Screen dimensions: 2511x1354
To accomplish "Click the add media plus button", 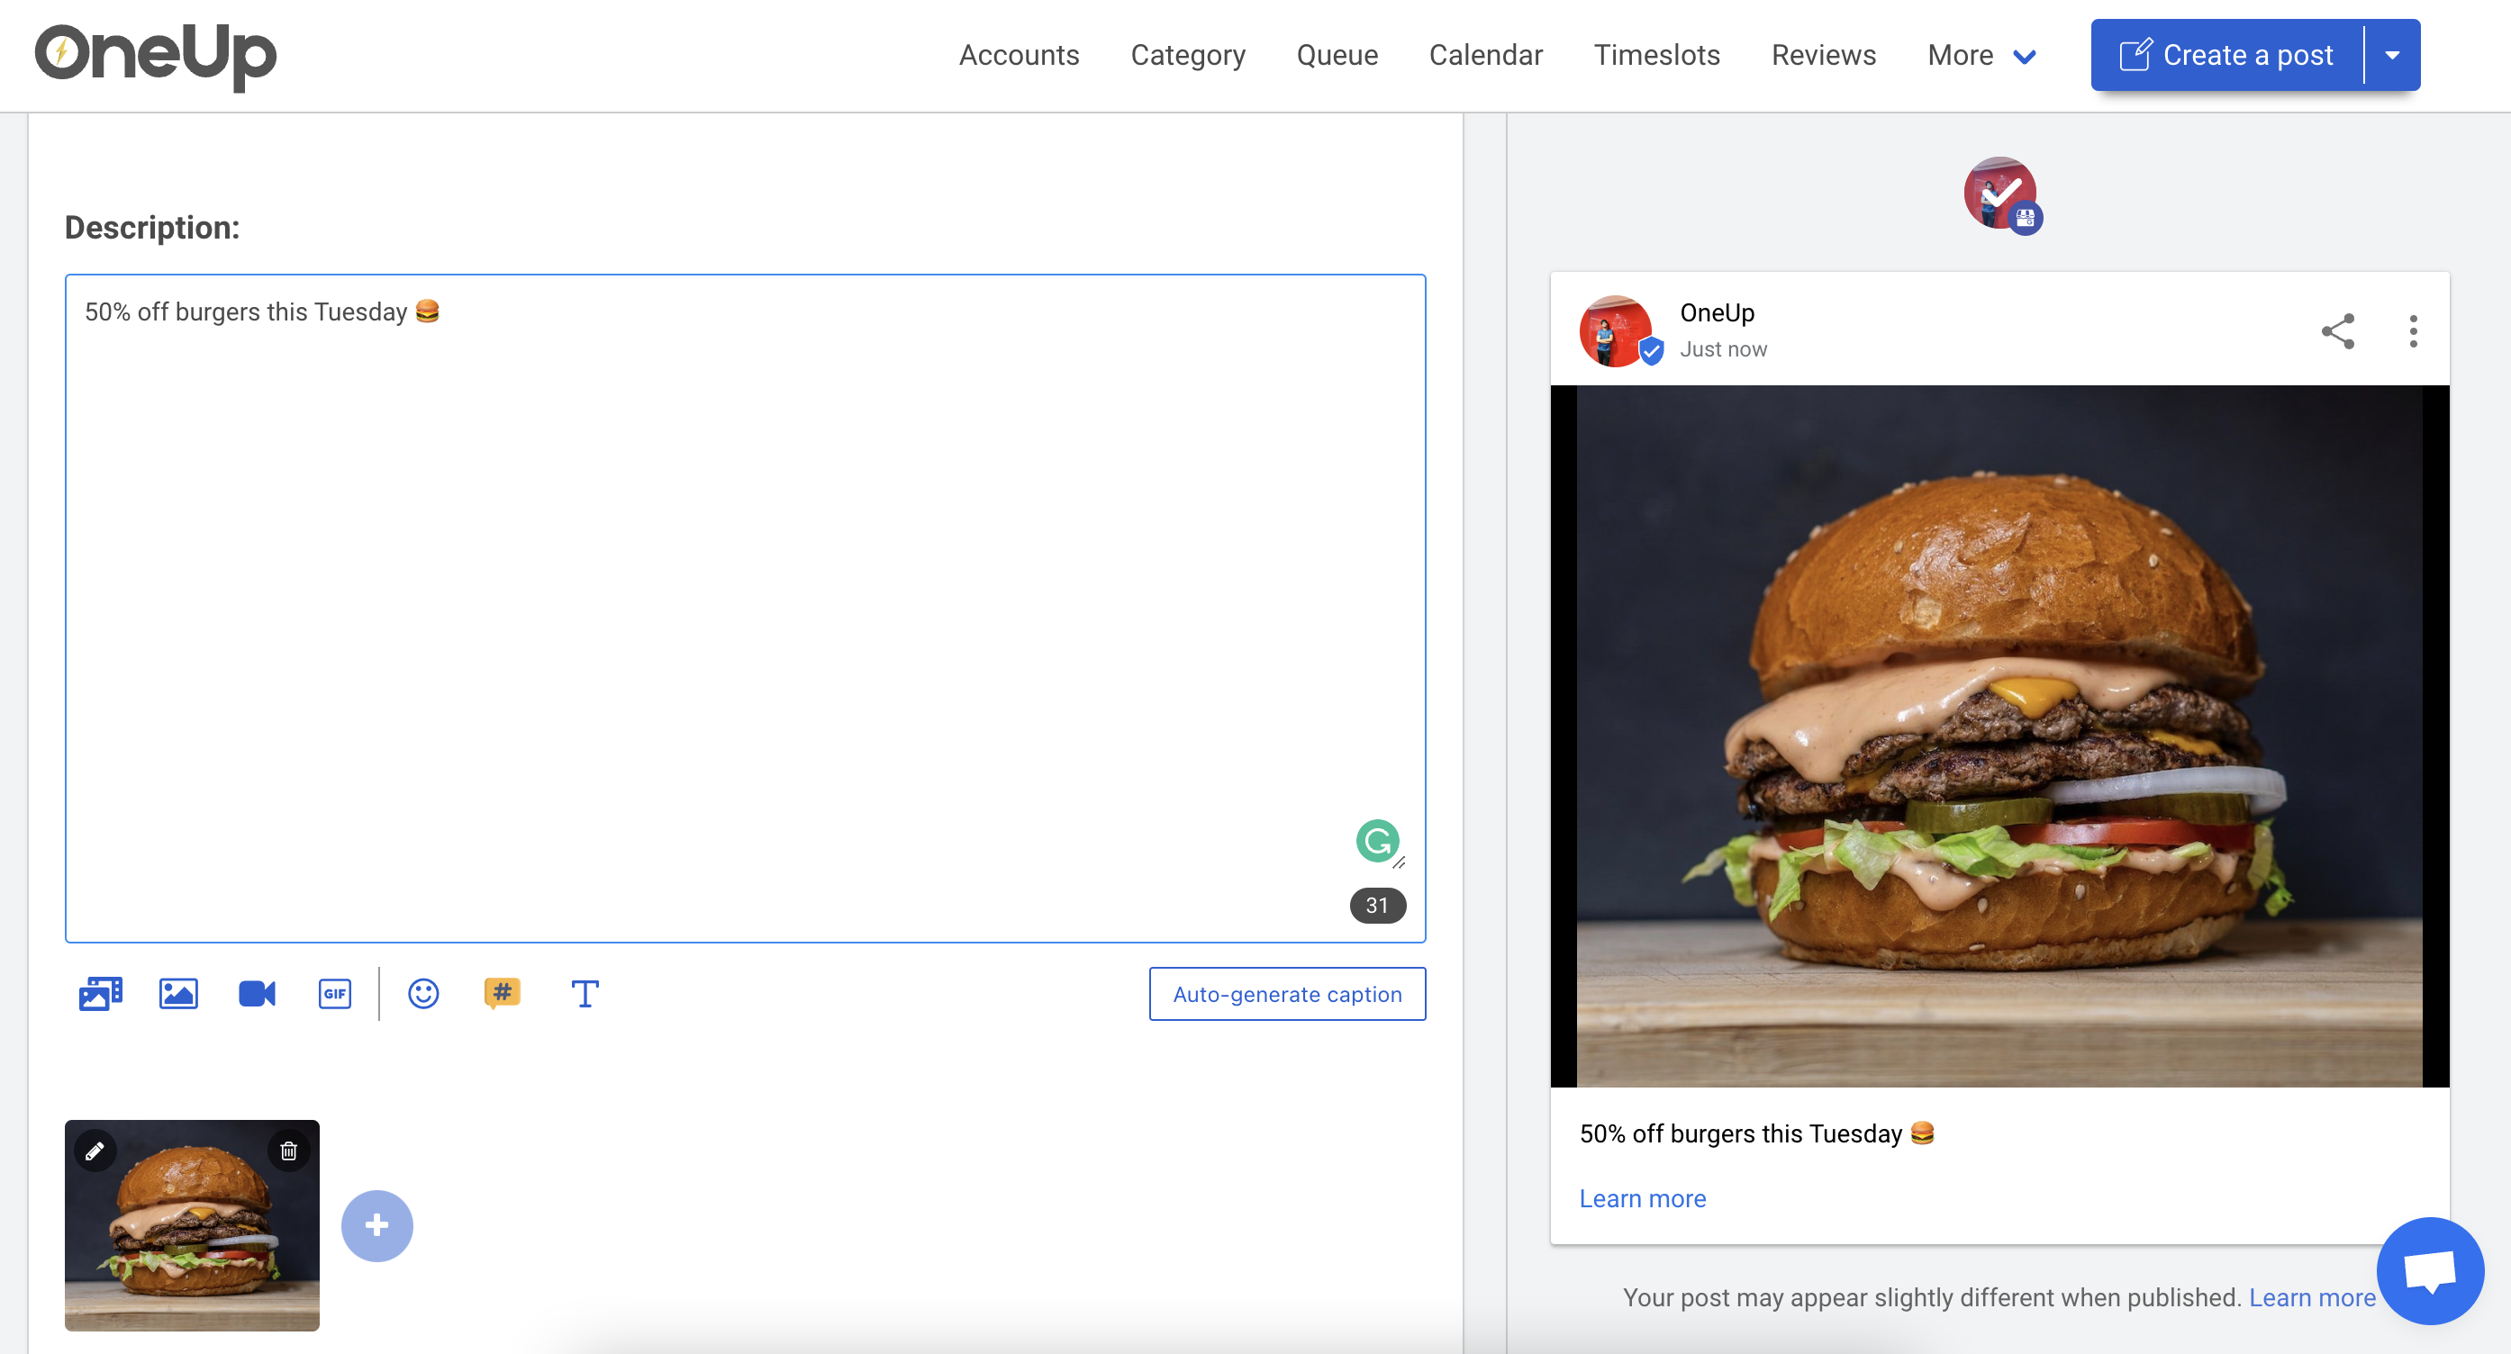I will (376, 1225).
